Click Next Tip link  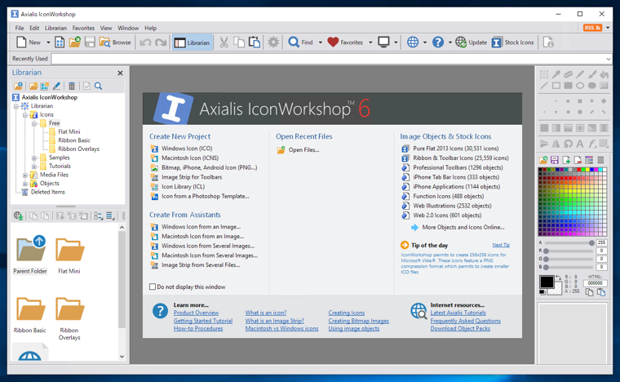(x=501, y=245)
